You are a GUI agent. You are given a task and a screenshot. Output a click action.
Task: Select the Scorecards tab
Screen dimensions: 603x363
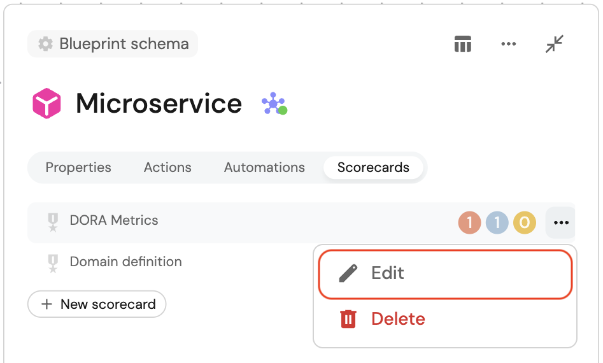click(373, 167)
